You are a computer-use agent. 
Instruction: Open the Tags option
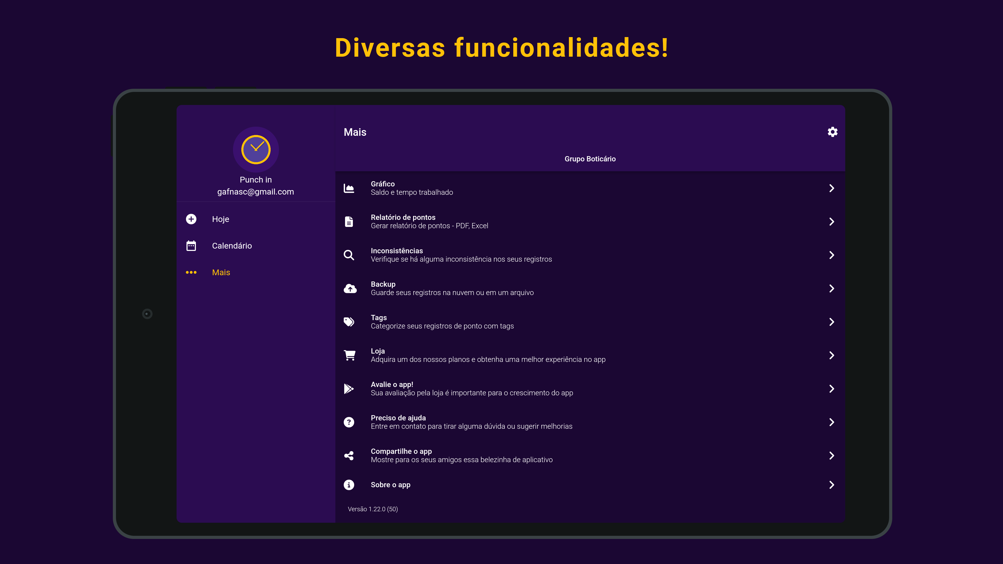590,322
